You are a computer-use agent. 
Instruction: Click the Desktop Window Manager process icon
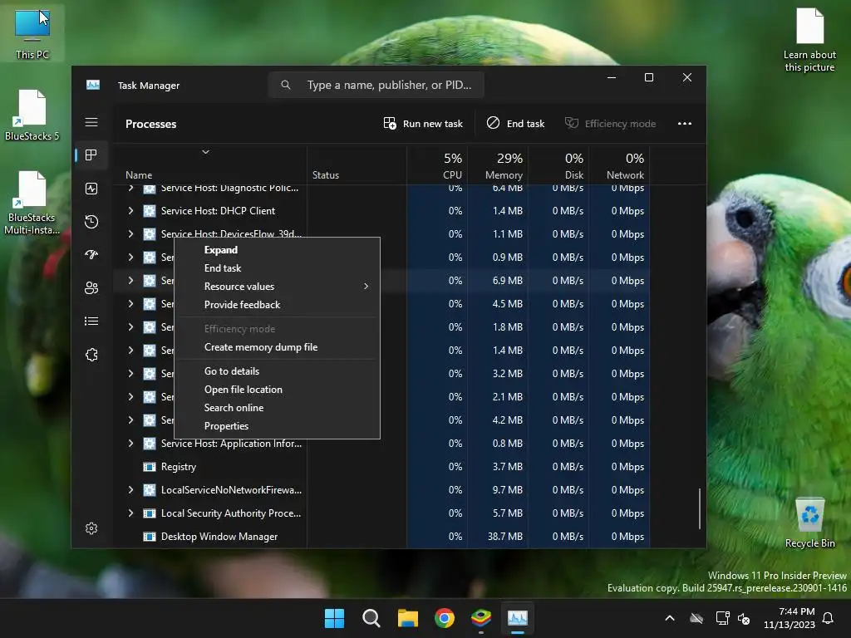[150, 537]
